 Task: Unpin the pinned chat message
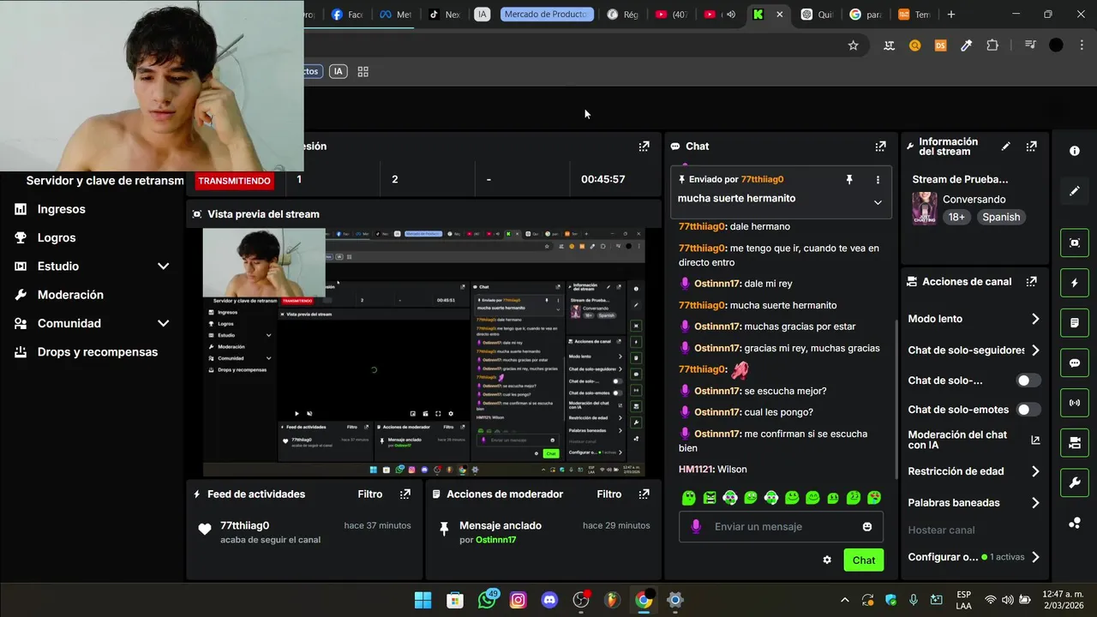(x=849, y=180)
